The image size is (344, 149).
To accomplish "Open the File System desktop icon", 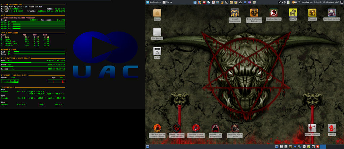I will tap(157, 34).
